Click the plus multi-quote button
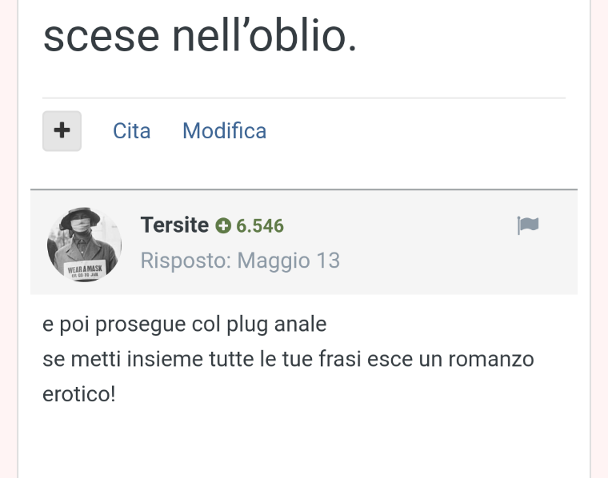 [62, 131]
